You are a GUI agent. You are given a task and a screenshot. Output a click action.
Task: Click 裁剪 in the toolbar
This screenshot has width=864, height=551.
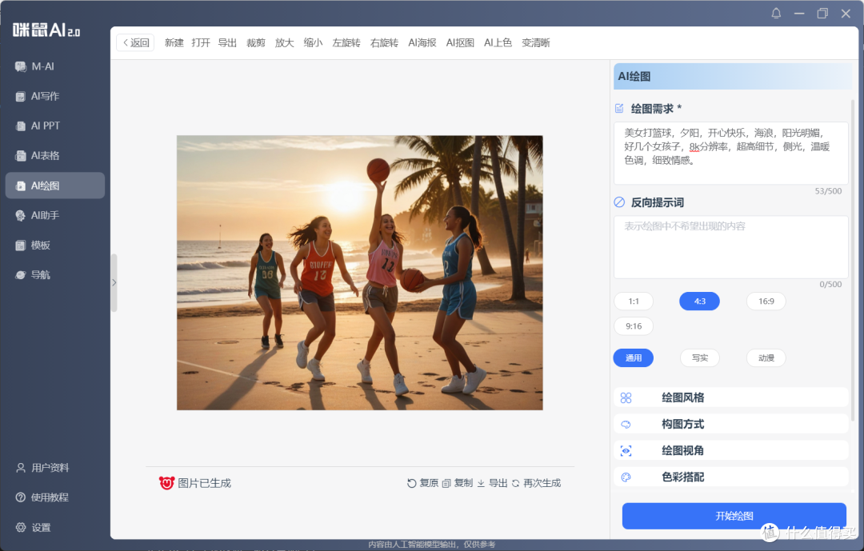pos(256,43)
